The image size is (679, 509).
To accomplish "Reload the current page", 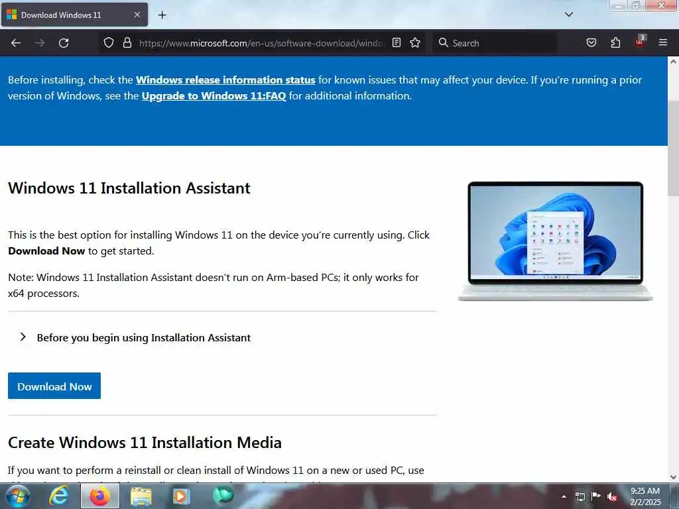I will 64,43.
